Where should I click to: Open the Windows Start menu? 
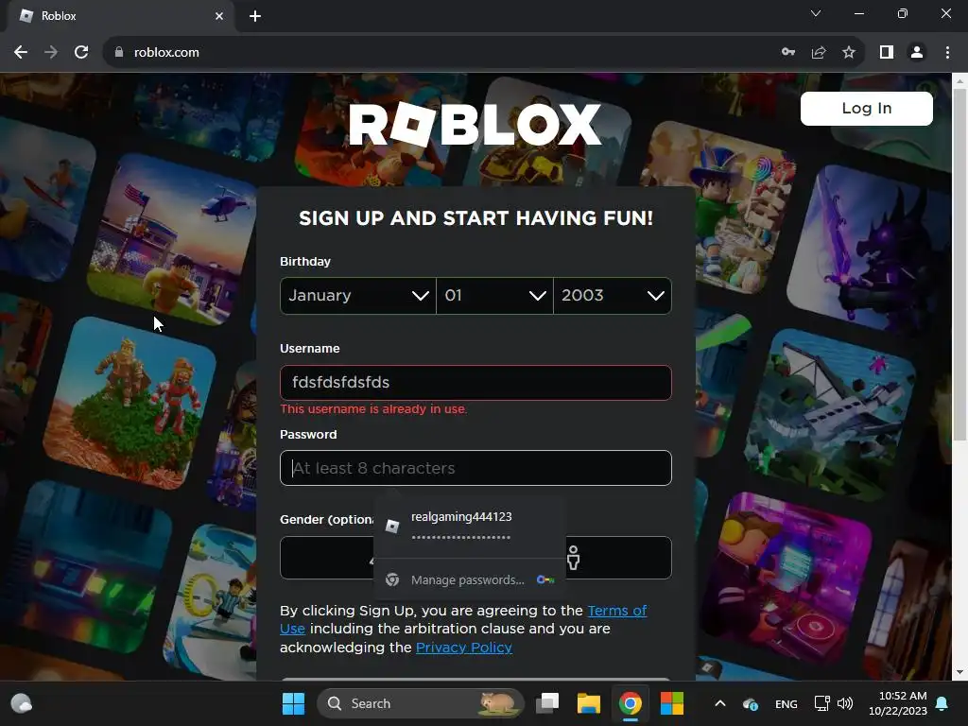coord(293,703)
